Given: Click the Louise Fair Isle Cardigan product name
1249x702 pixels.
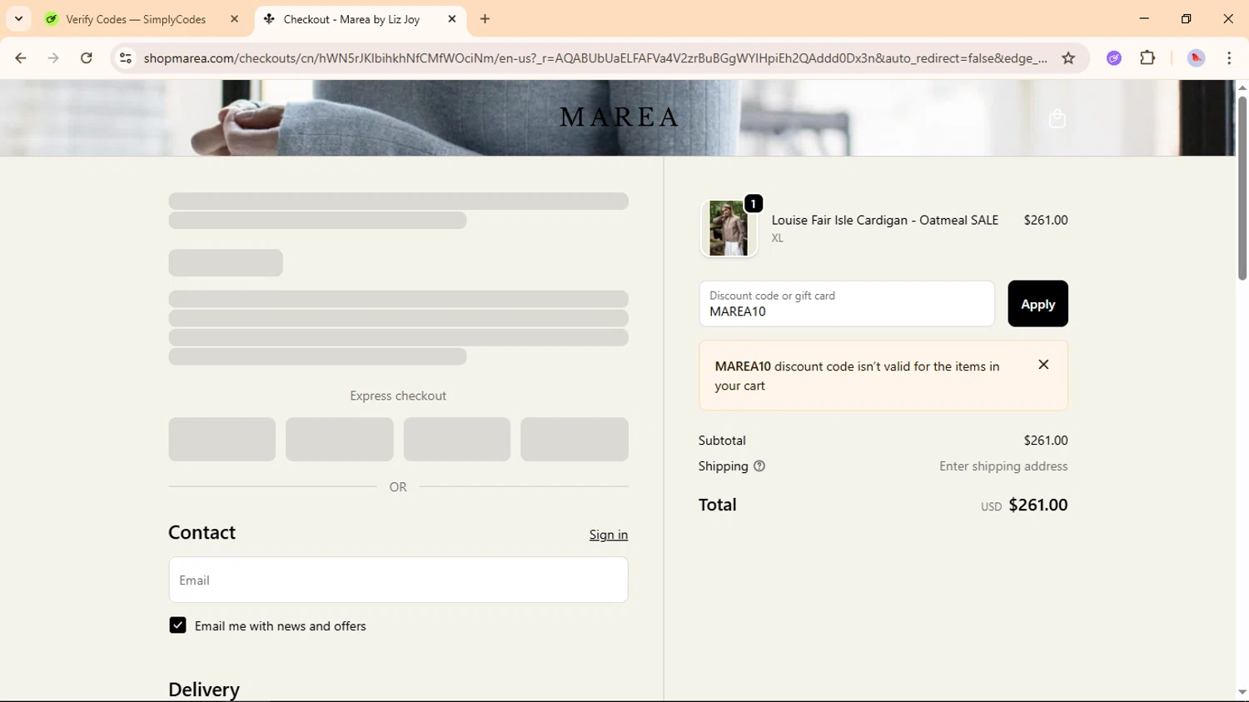Looking at the screenshot, I should click(x=885, y=220).
